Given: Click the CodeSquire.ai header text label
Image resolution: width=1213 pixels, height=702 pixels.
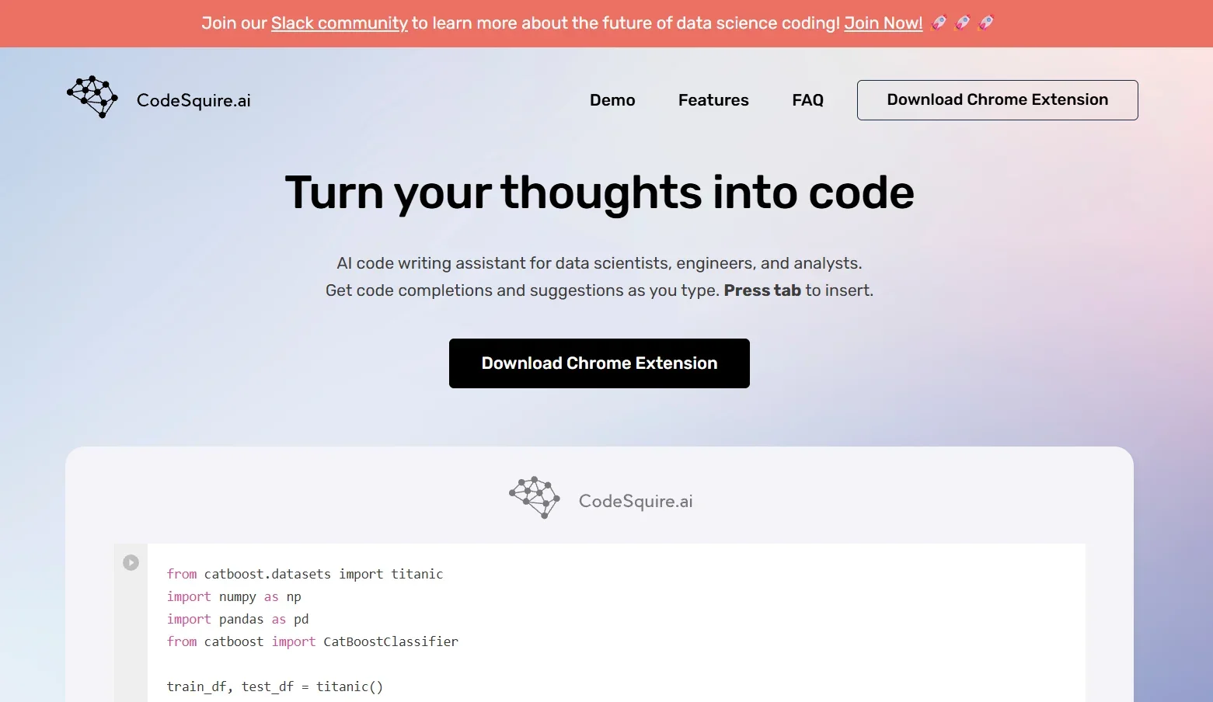Looking at the screenshot, I should coord(193,100).
